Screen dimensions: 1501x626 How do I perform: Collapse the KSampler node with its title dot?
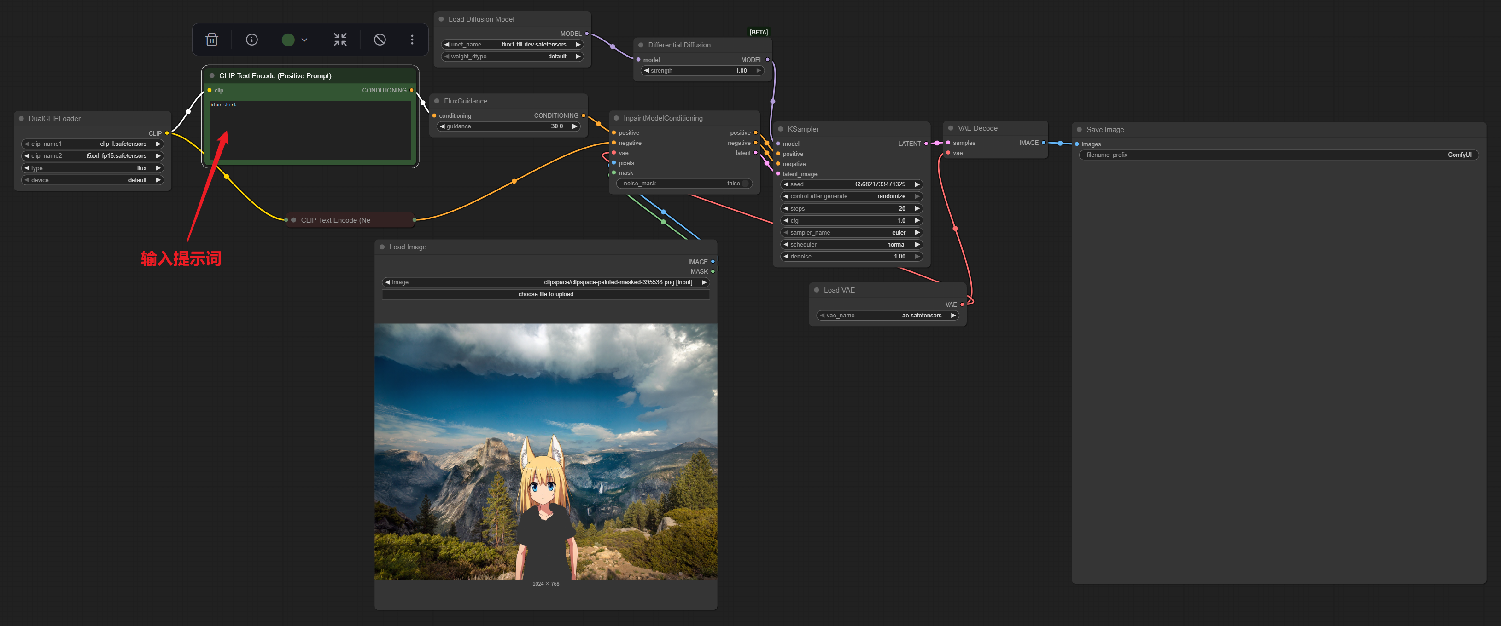pos(780,129)
